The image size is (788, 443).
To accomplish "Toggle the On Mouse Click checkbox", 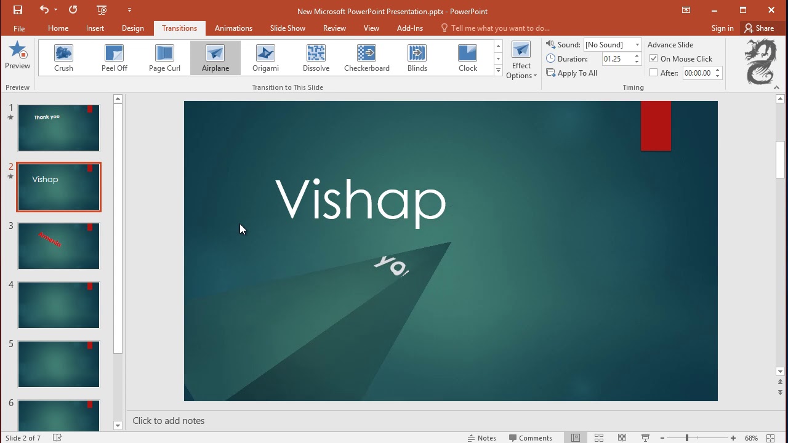I will [654, 59].
